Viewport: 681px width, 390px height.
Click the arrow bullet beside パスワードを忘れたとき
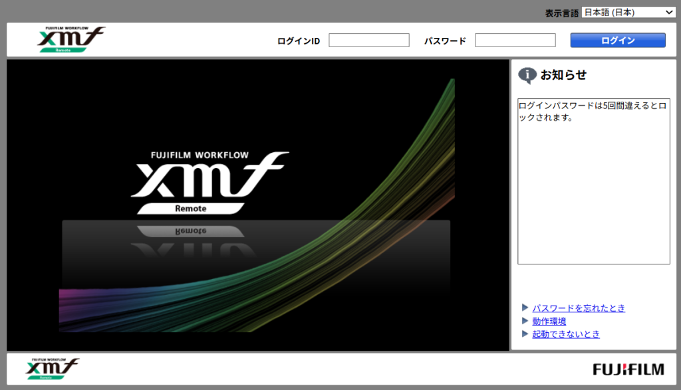(525, 308)
